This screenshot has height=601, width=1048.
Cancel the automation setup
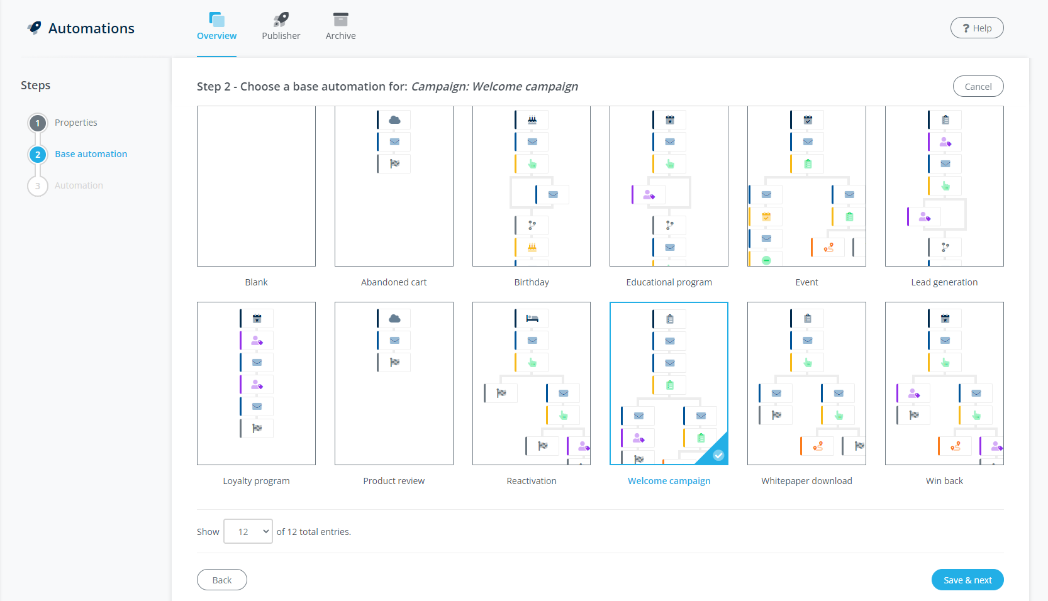[x=978, y=87]
